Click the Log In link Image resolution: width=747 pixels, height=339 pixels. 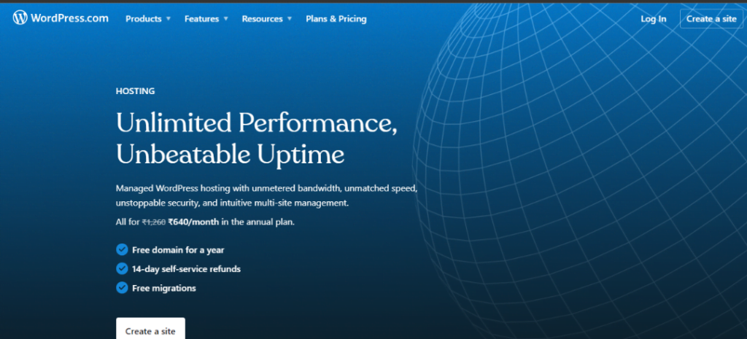pyautogui.click(x=653, y=19)
